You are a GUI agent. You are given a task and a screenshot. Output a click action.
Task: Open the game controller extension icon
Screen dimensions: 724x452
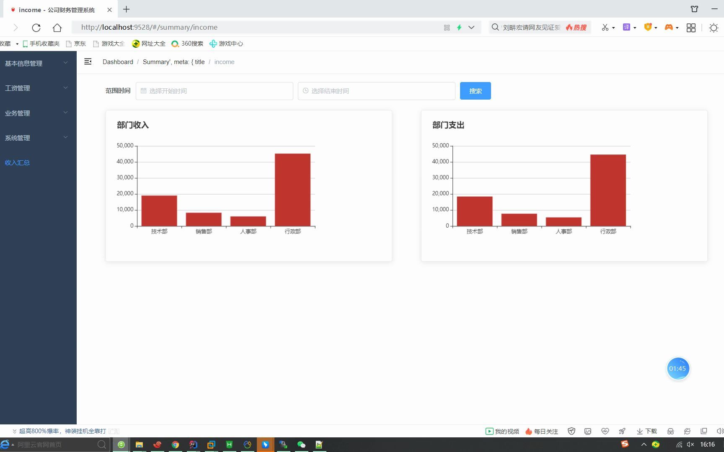point(669,27)
